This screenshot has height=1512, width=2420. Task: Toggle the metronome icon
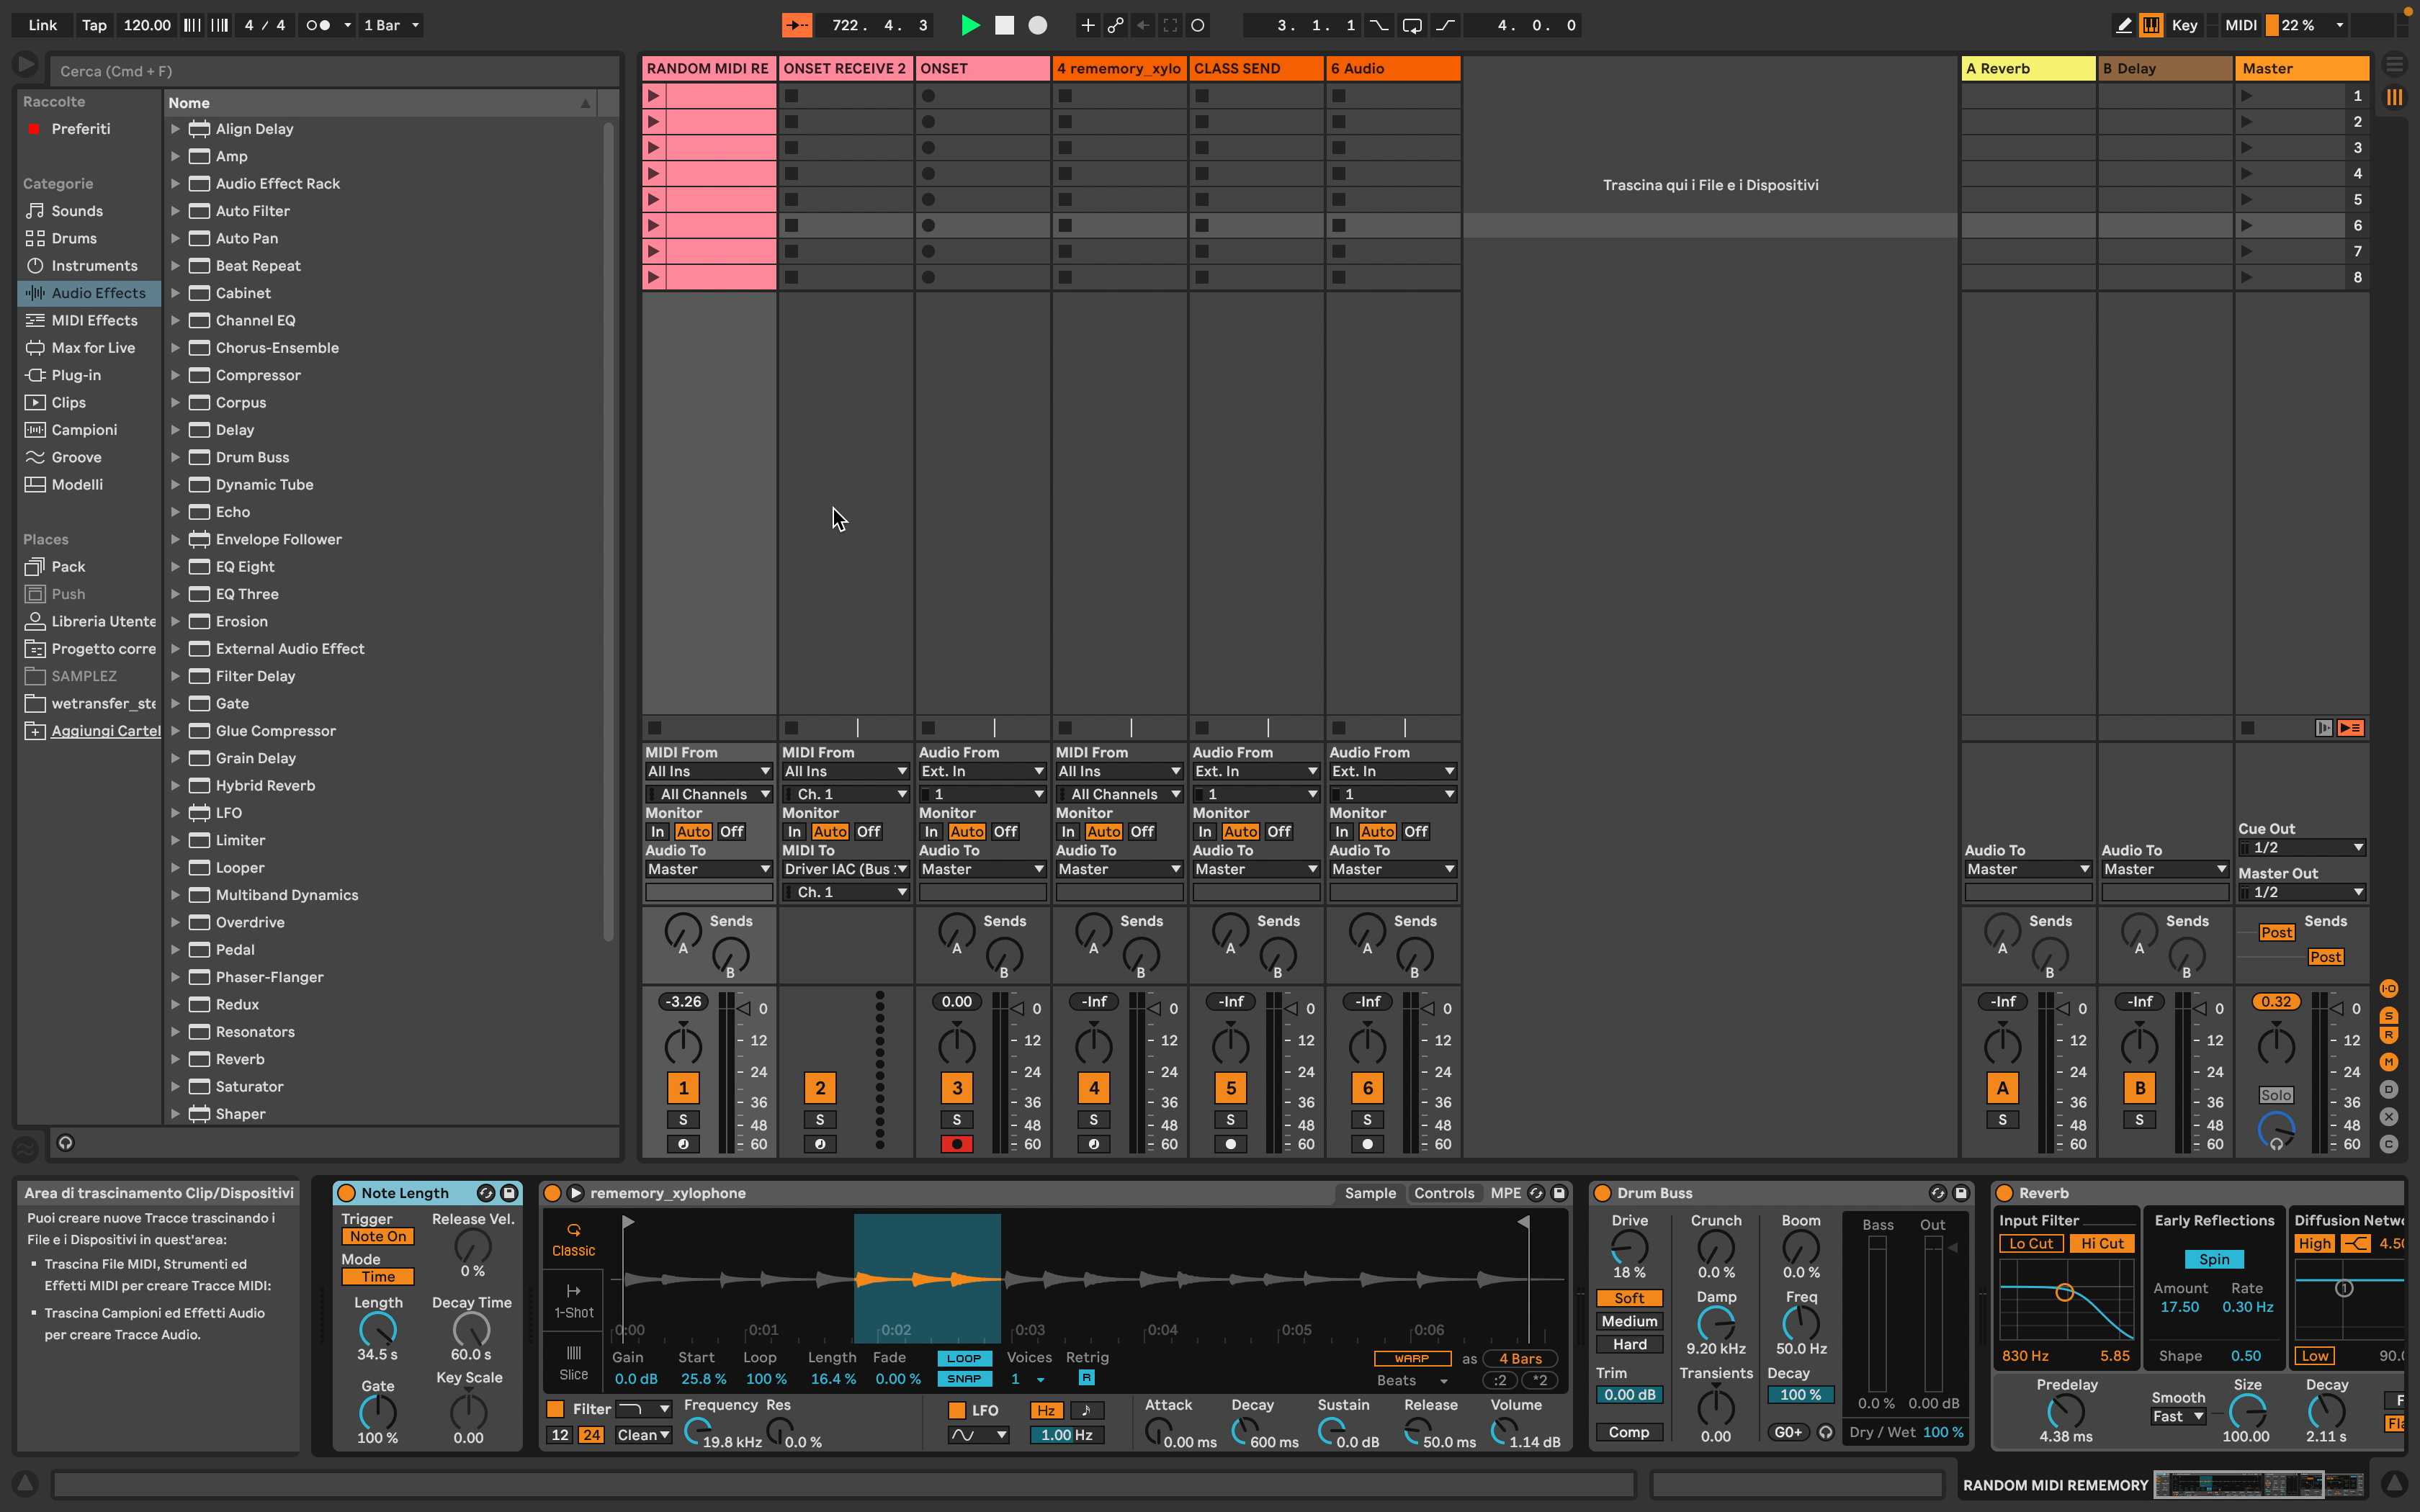318,25
